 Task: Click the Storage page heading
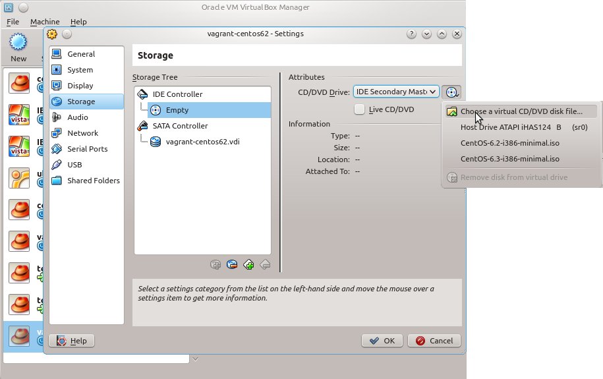coord(156,55)
